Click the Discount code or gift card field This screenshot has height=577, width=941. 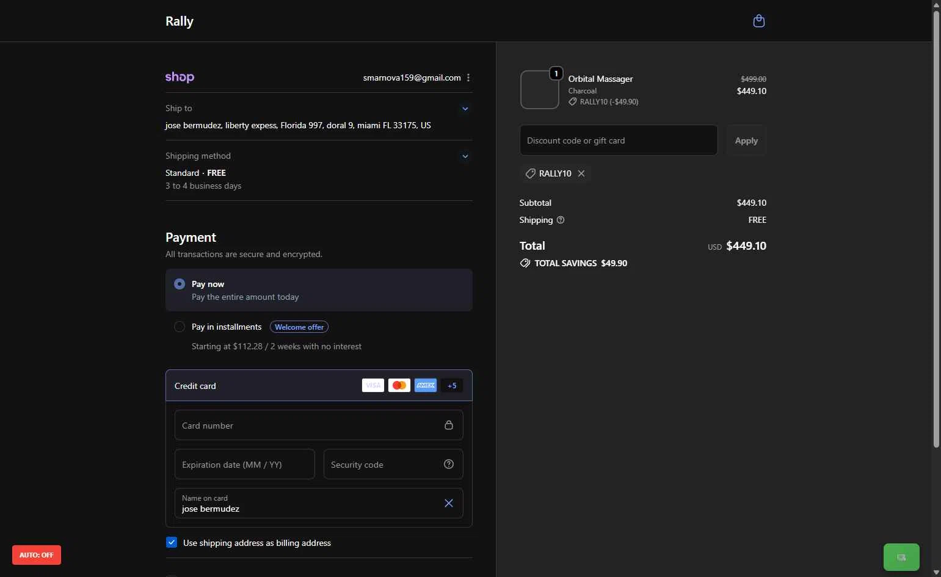[619, 140]
